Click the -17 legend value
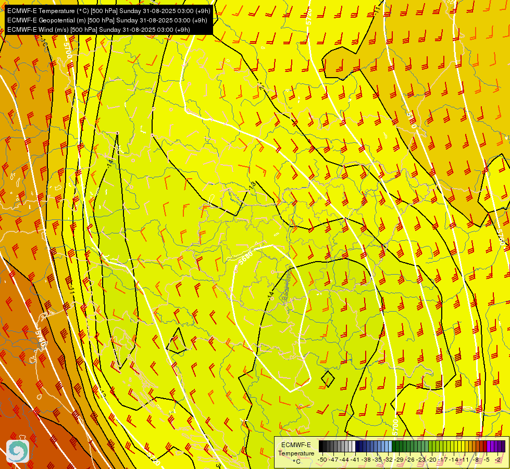Screen dimensions: 510x469 coord(443,460)
